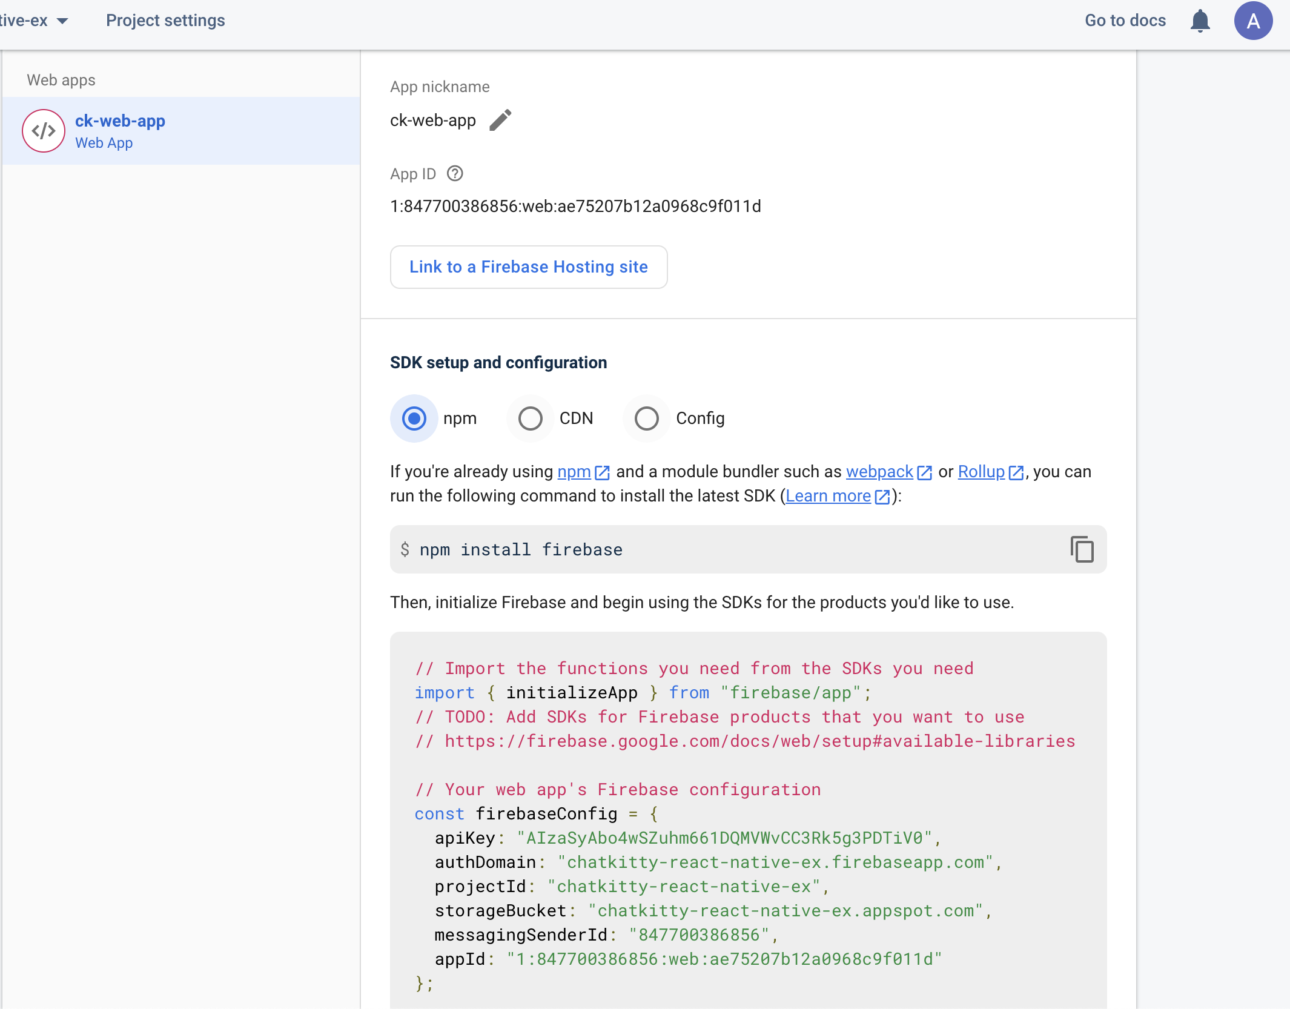Click the web app </> icon beside ck-web-app
1290x1009 pixels.
(x=43, y=130)
